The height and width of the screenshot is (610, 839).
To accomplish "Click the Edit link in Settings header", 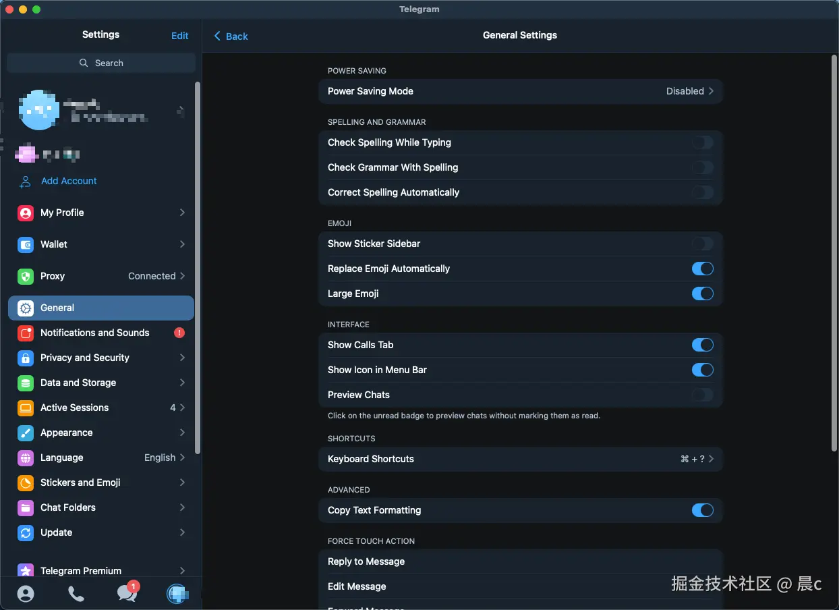I will (x=180, y=36).
